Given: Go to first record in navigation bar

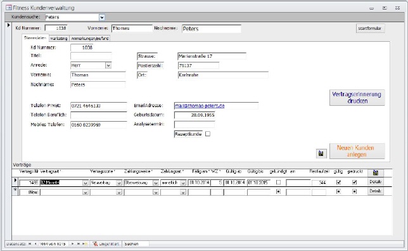Looking at the screenshot, I should 30,243.
